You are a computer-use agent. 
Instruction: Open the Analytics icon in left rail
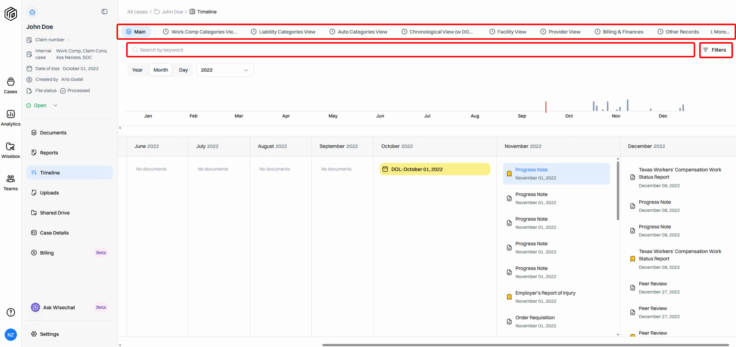pos(11,118)
